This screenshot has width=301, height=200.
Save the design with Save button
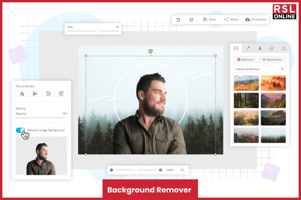(x=209, y=20)
